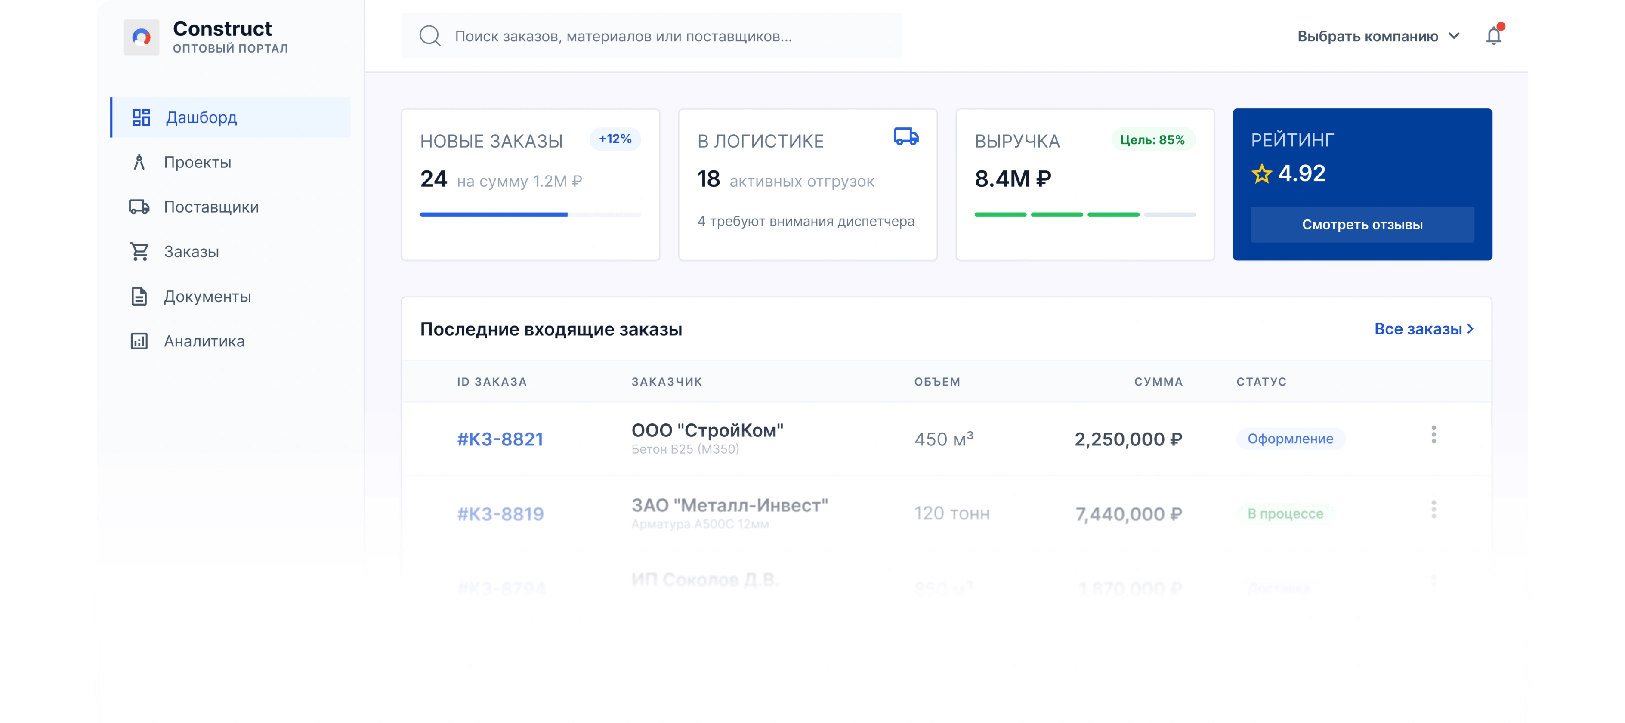Image resolution: width=1625 pixels, height=723 pixels.
Task: Click chevron arrow beside Все заказы
Action: pyautogui.click(x=1471, y=329)
